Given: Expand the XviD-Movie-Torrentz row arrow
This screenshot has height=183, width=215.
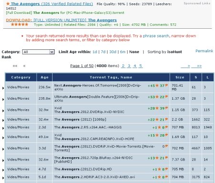Looking at the screenshot, I should [3, 149].
